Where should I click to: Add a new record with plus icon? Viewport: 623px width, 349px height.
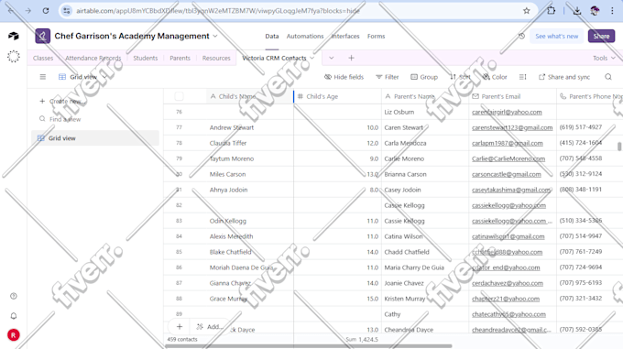pyautogui.click(x=180, y=327)
